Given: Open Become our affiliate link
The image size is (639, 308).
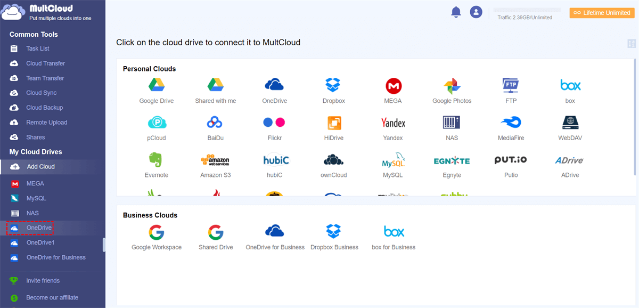Looking at the screenshot, I should click(x=52, y=298).
